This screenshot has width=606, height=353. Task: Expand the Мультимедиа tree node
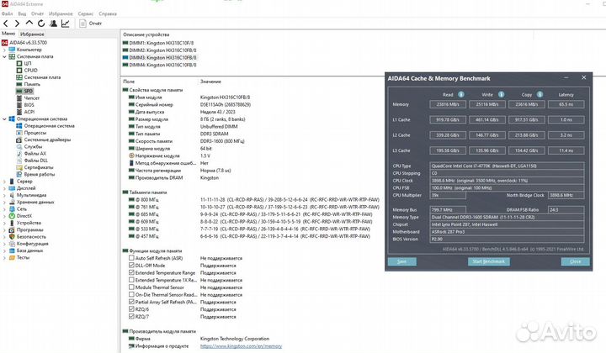tap(4, 195)
